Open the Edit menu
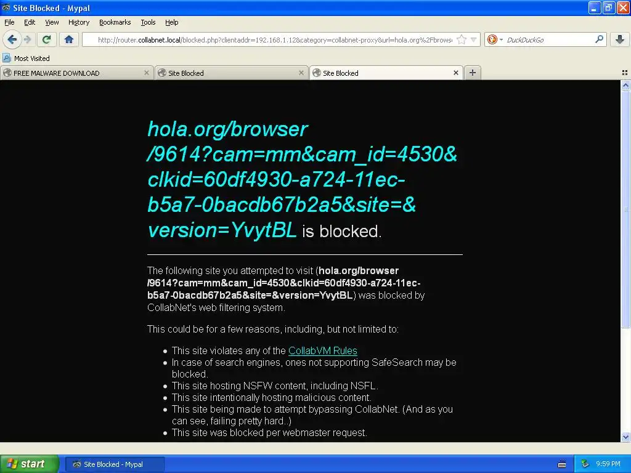 (30, 22)
